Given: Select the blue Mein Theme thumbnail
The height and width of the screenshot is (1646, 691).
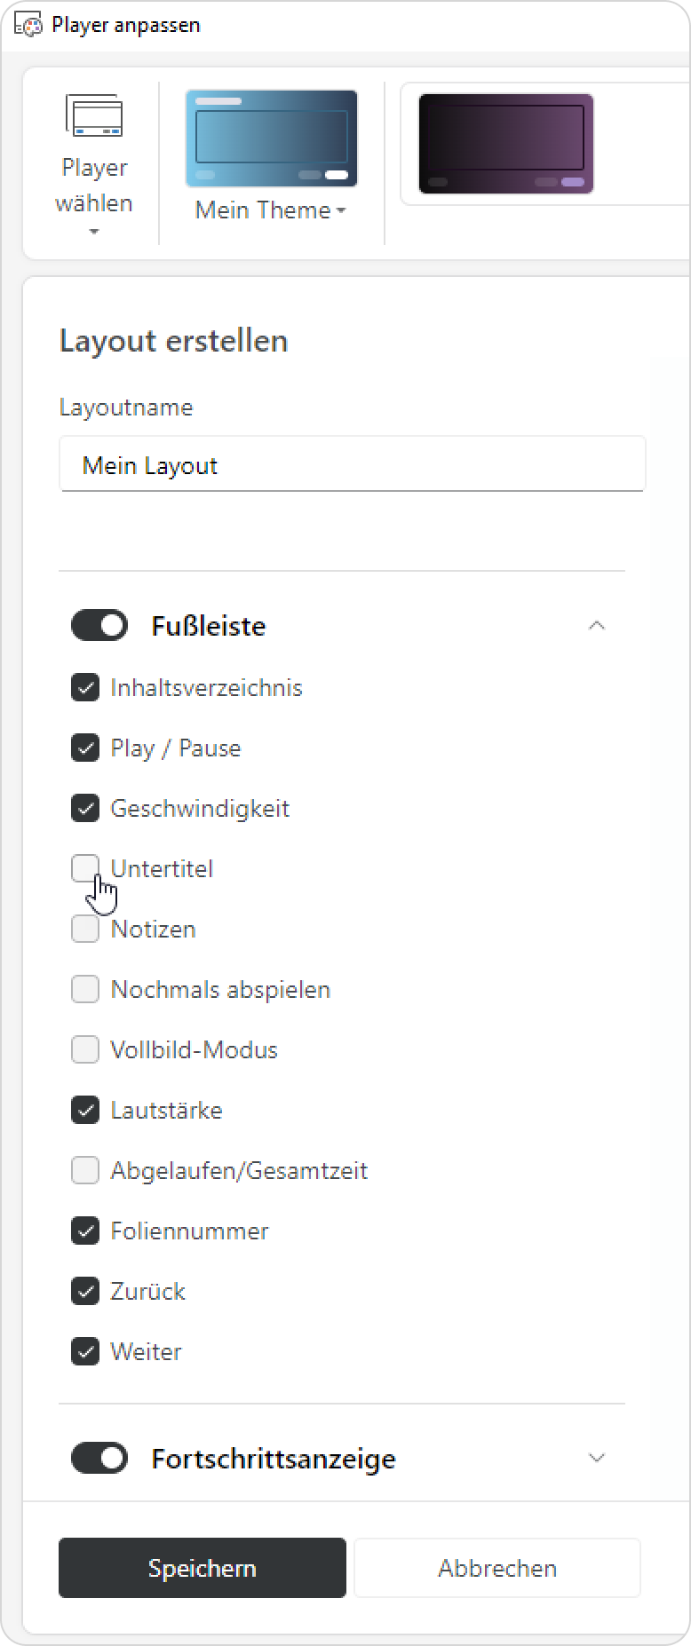Looking at the screenshot, I should 271,138.
